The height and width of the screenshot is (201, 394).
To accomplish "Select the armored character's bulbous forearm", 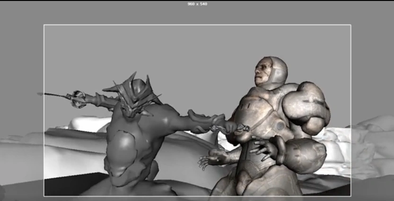I will coord(305,156).
